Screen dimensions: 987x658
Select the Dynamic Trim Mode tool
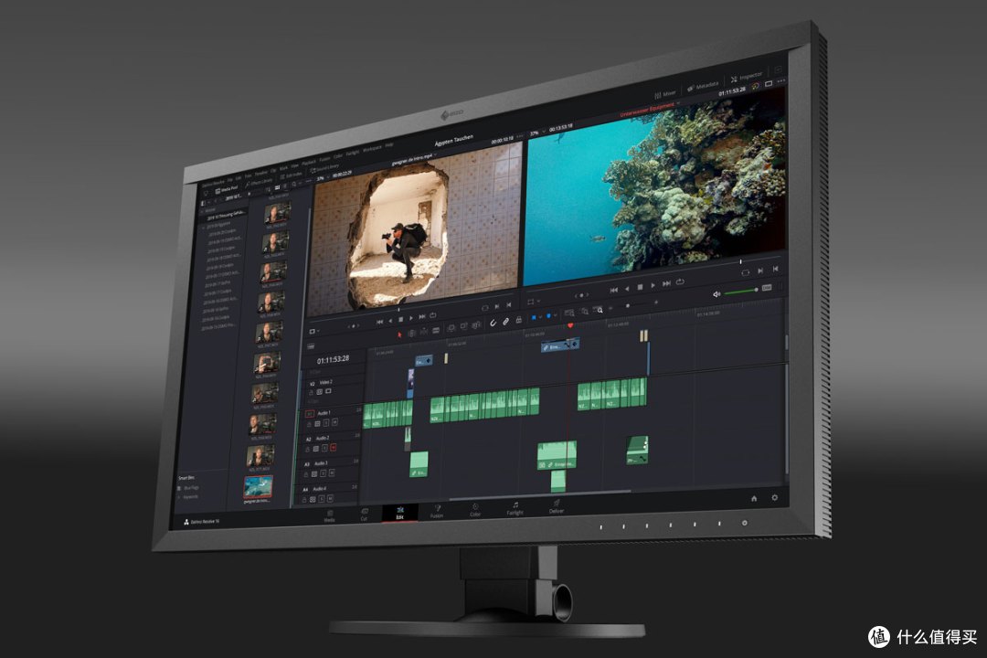[x=424, y=332]
